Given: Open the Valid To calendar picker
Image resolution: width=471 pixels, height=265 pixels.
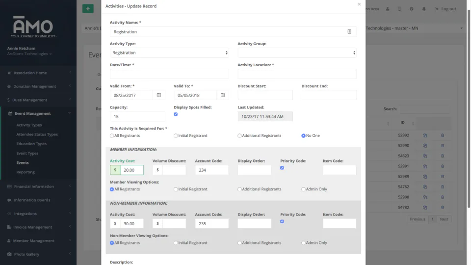Looking at the screenshot, I should 223,95.
